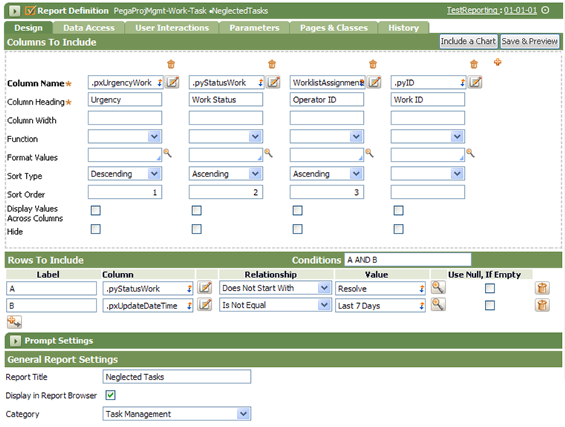The image size is (565, 427).
Task: Uncheck Display in Report Browser checkbox
Action: 111,395
